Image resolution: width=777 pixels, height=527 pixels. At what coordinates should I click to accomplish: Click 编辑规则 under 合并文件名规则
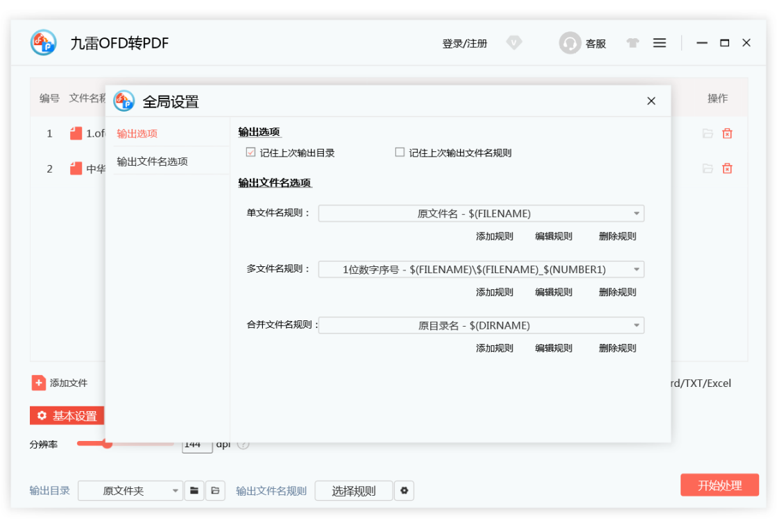554,348
